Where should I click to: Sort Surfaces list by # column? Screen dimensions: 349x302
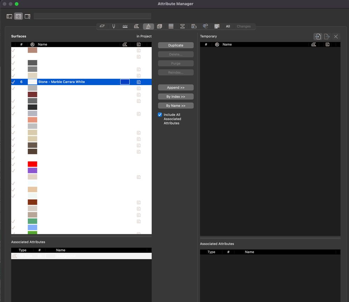pos(21,44)
